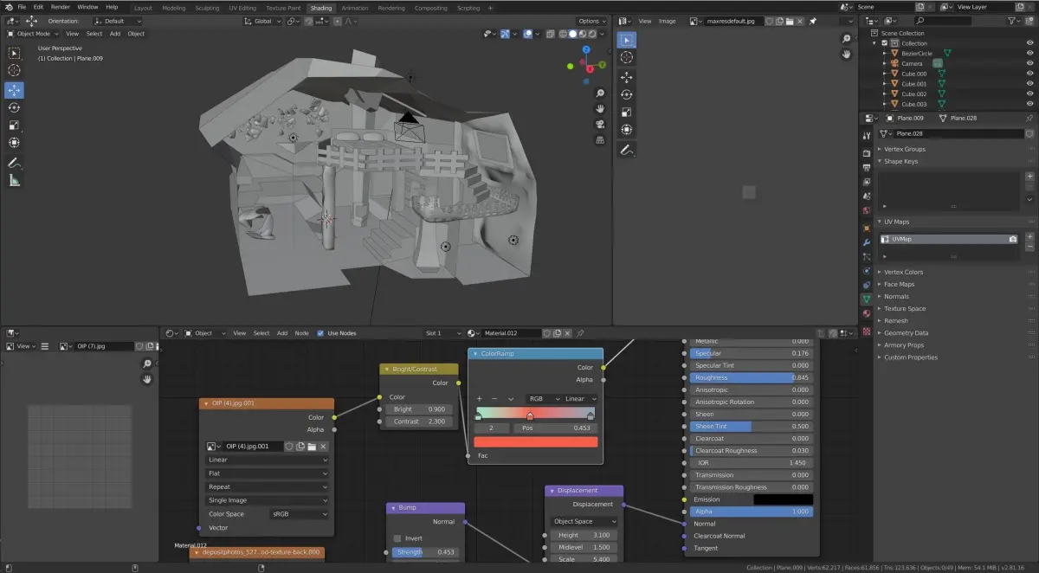Open folder icon for OIP (4).jpg.001 image

(311, 447)
